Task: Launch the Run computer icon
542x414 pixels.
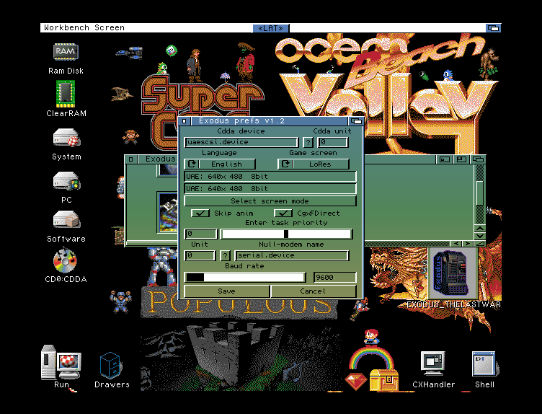Action: [x=61, y=362]
